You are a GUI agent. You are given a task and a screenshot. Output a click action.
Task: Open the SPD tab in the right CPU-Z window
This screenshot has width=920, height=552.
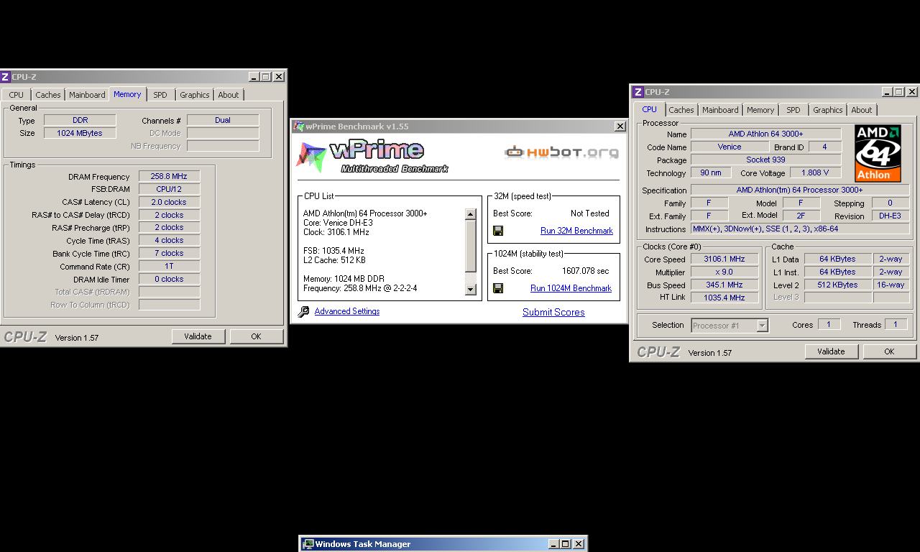[x=793, y=110]
